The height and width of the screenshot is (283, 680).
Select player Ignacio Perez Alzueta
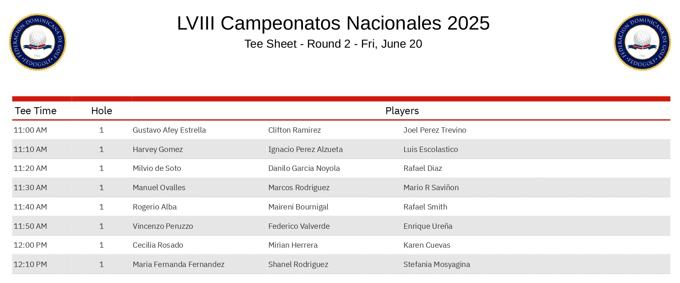pos(305,150)
